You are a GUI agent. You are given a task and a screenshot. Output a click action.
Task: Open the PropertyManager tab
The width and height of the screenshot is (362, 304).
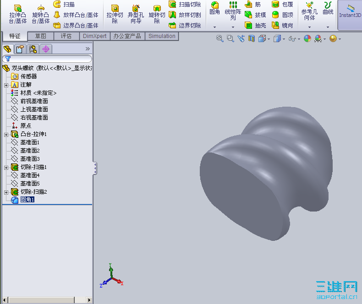coord(20,49)
